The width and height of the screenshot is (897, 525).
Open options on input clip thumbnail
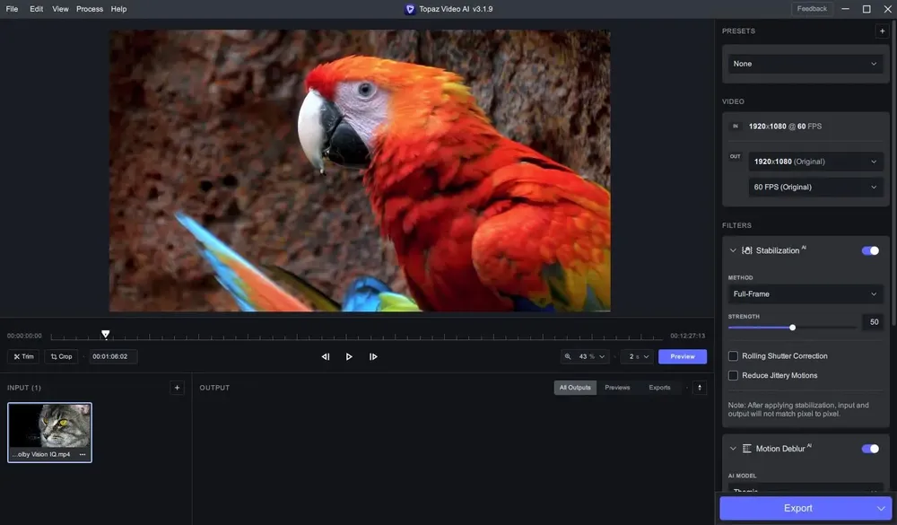coord(83,454)
